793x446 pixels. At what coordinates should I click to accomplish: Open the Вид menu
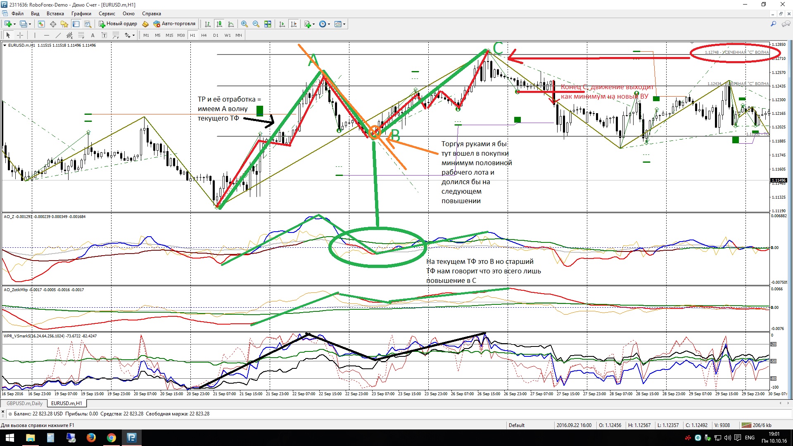(35, 14)
